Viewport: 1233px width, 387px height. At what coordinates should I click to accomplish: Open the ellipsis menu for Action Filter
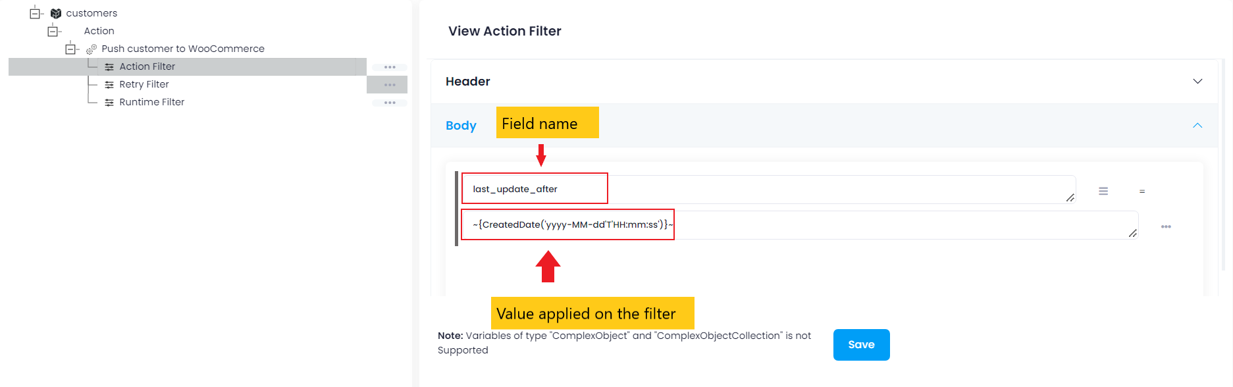pos(390,66)
